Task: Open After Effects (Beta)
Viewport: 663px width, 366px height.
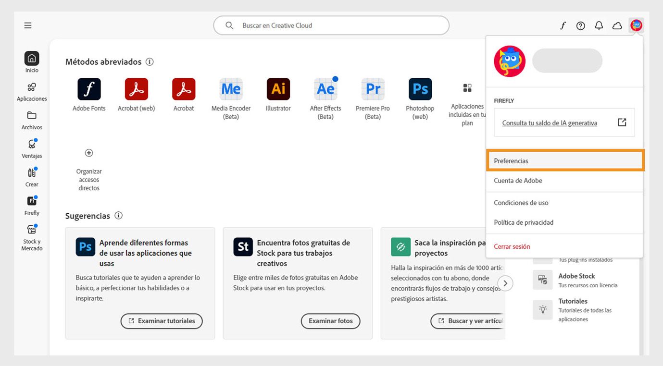Action: (325, 89)
